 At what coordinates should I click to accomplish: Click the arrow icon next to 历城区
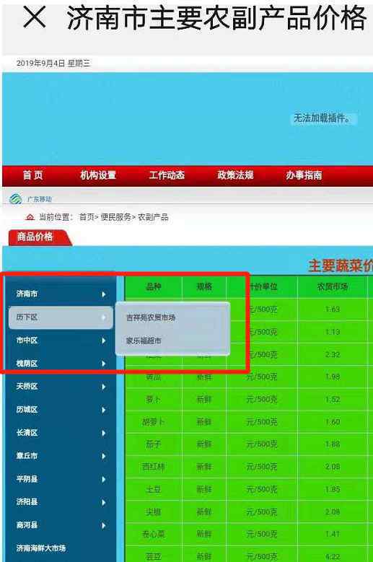(x=104, y=410)
